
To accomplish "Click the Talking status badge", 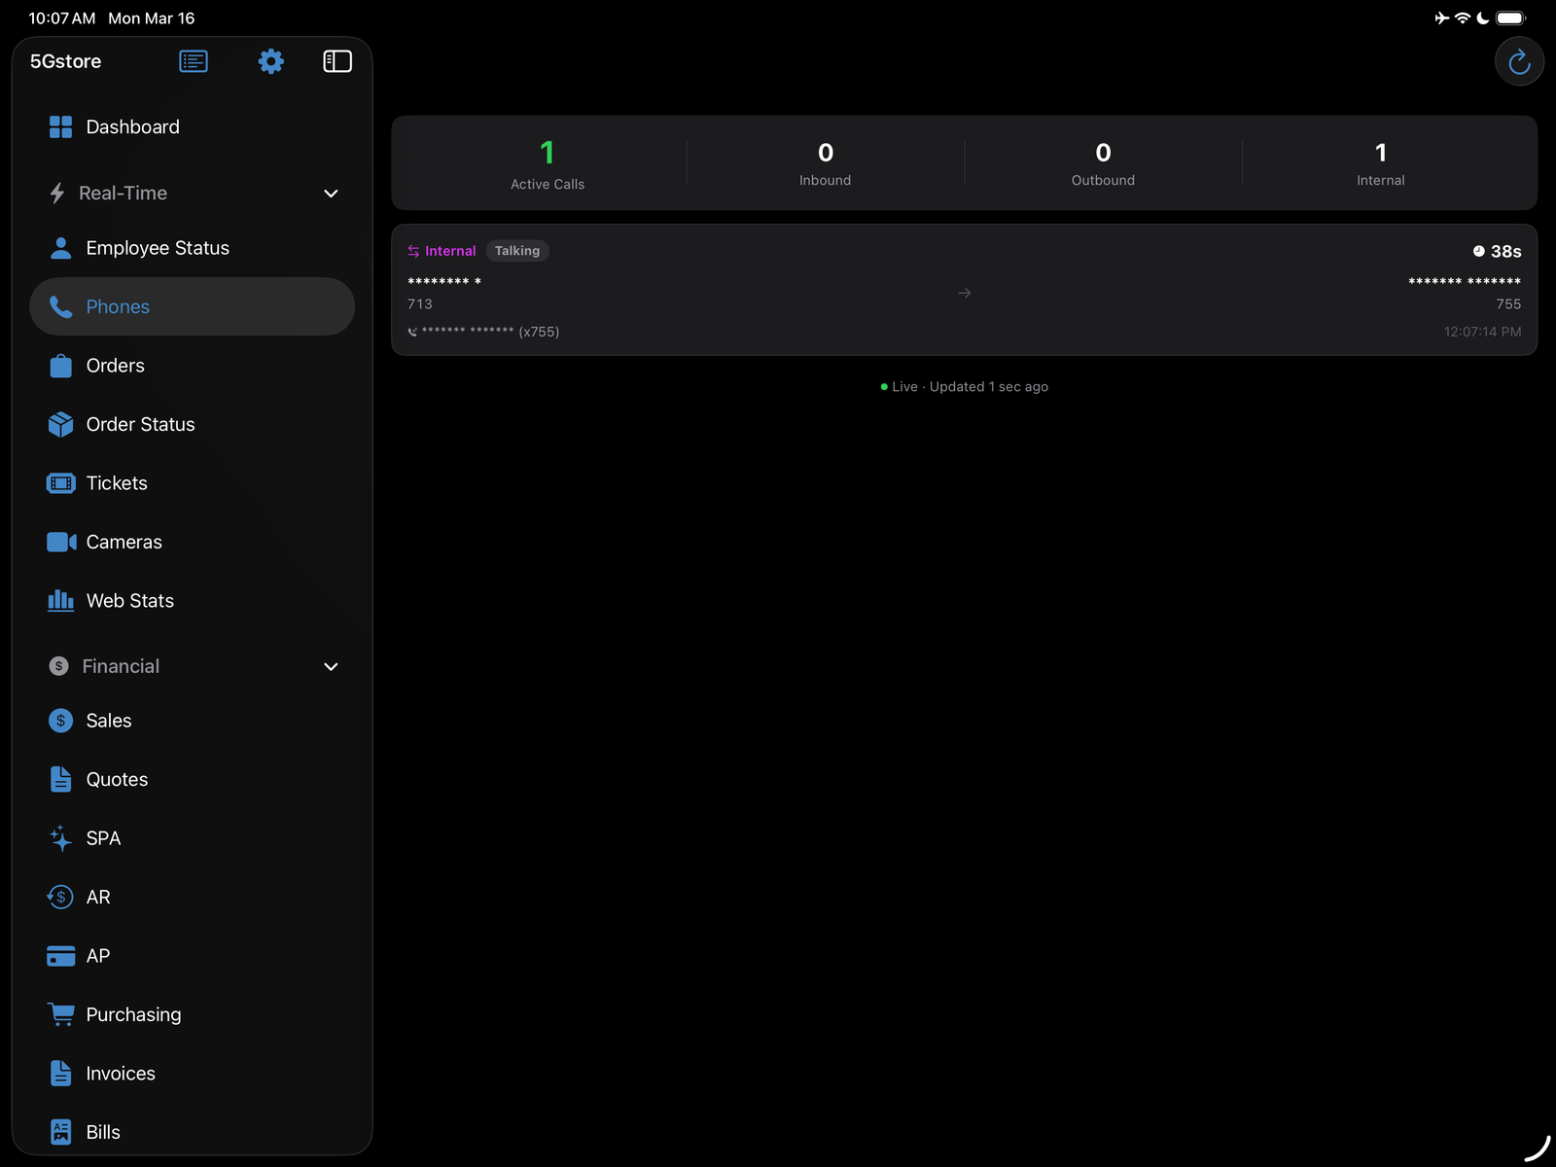I will pyautogui.click(x=517, y=250).
